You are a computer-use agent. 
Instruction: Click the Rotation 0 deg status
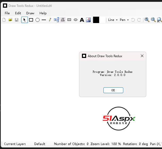tap(135, 144)
